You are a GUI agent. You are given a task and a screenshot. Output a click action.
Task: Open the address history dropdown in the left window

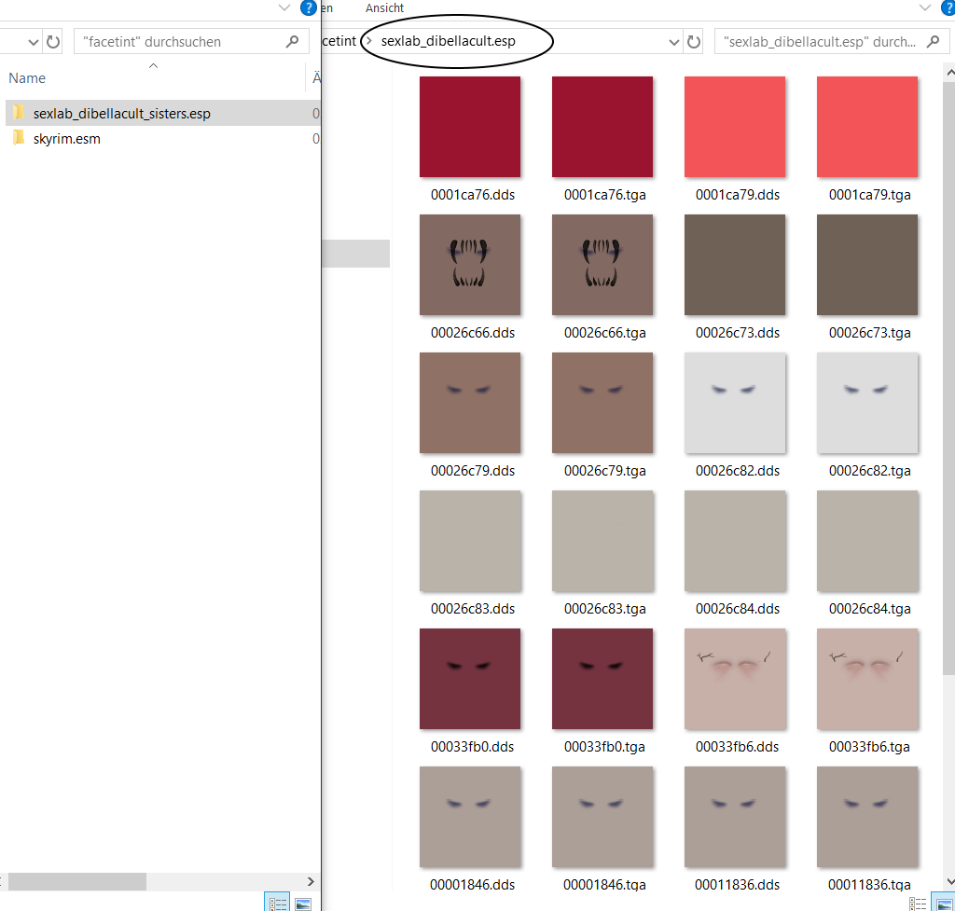[34, 42]
